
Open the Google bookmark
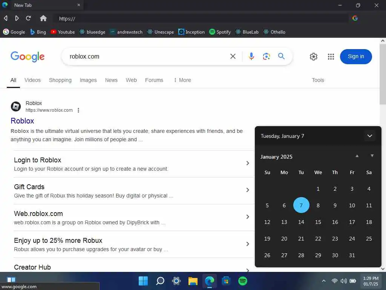click(14, 32)
